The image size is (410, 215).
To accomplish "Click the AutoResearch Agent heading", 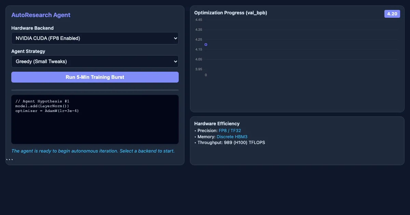I will pyautogui.click(x=41, y=15).
